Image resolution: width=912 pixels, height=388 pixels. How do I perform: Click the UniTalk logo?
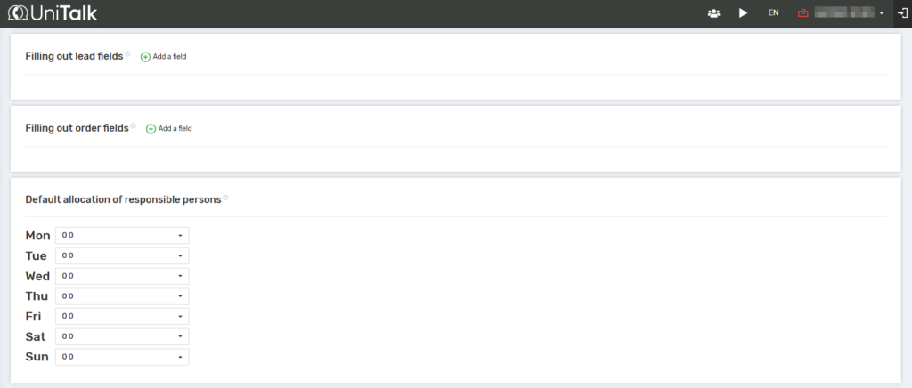pyautogui.click(x=53, y=13)
